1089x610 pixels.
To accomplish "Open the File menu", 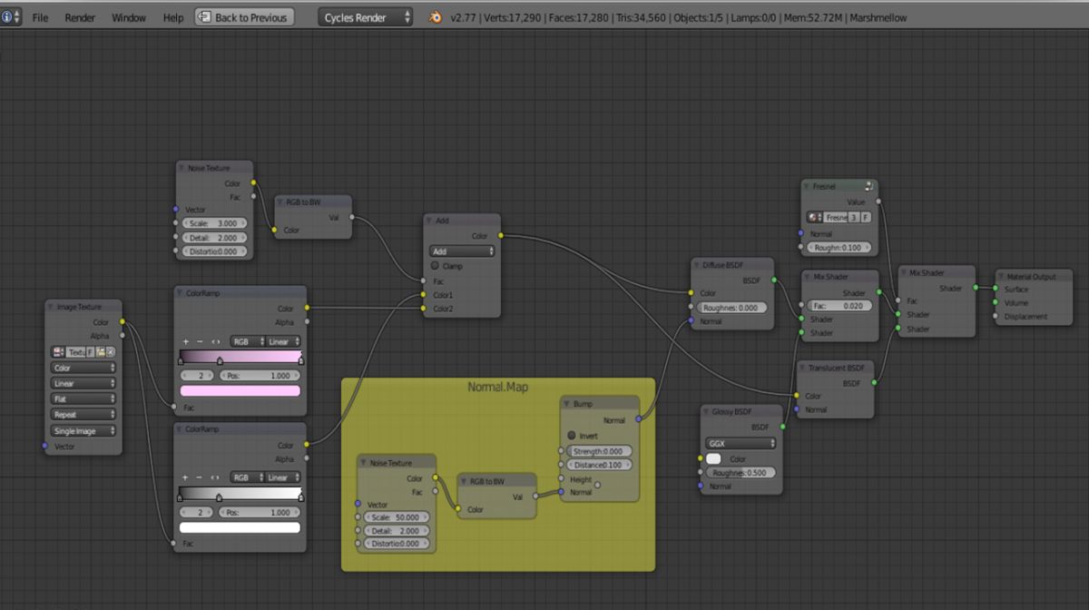I will point(40,17).
